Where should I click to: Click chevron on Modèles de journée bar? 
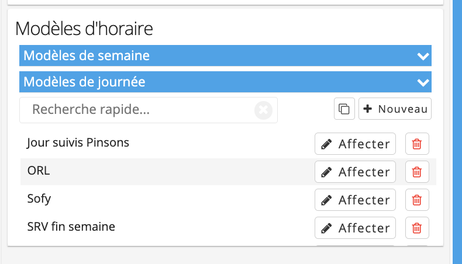423,82
